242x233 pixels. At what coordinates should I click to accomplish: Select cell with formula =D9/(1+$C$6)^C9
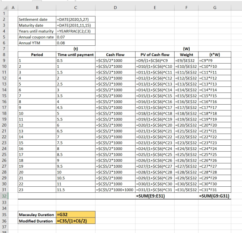click(155, 61)
